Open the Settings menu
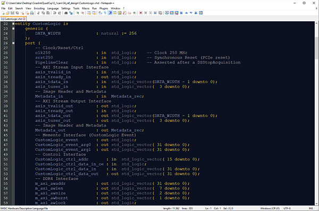 tap(66, 8)
